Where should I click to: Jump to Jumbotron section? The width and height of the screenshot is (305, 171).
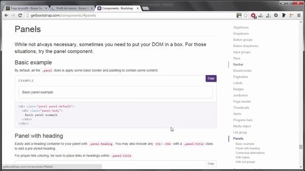click(241, 95)
